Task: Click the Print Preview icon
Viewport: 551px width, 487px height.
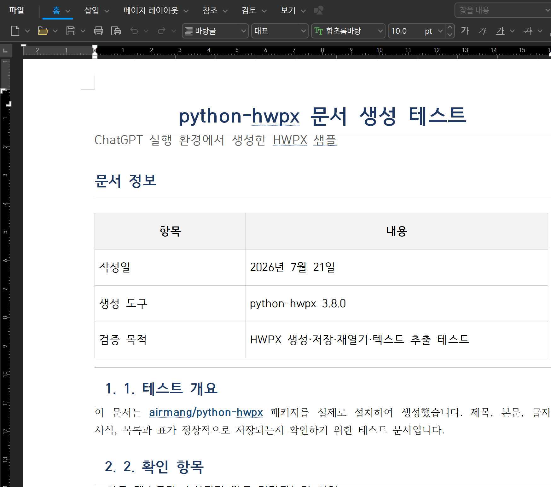Action: point(116,31)
